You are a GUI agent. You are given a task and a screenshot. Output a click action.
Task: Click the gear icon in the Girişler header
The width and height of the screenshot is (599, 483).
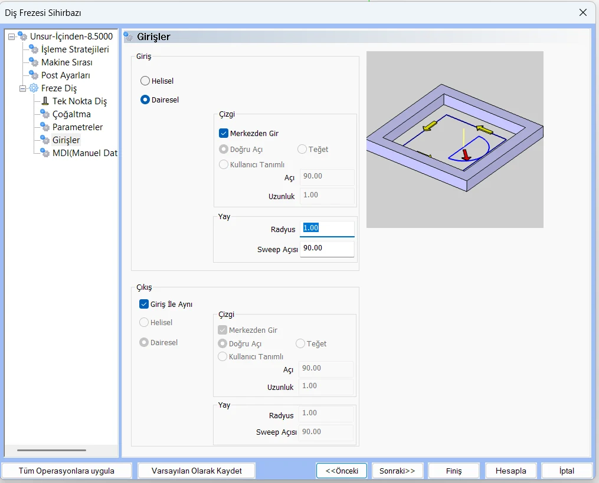(x=129, y=37)
